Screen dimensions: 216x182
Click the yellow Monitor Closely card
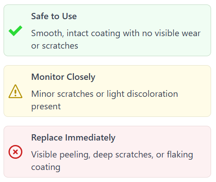point(107,91)
